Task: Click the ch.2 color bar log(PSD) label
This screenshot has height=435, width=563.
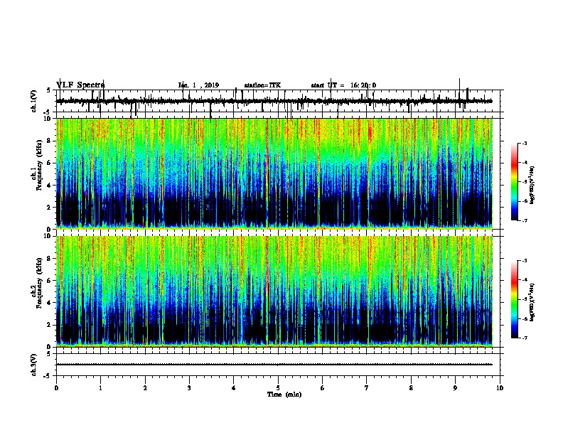Action: tap(532, 302)
